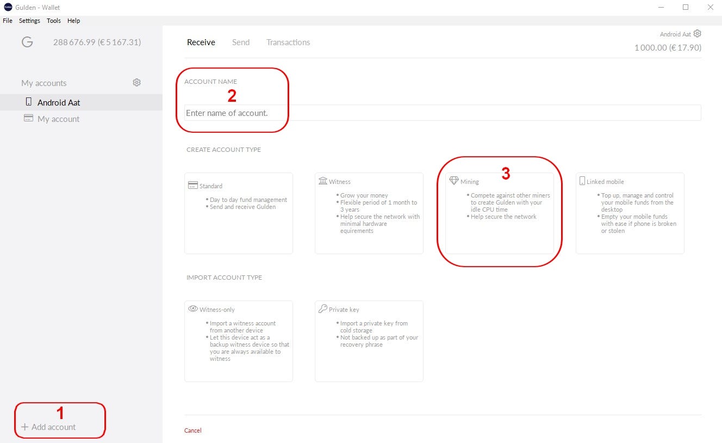The image size is (722, 443).
Task: Click 'Day to day fund management' text
Action: tap(248, 200)
